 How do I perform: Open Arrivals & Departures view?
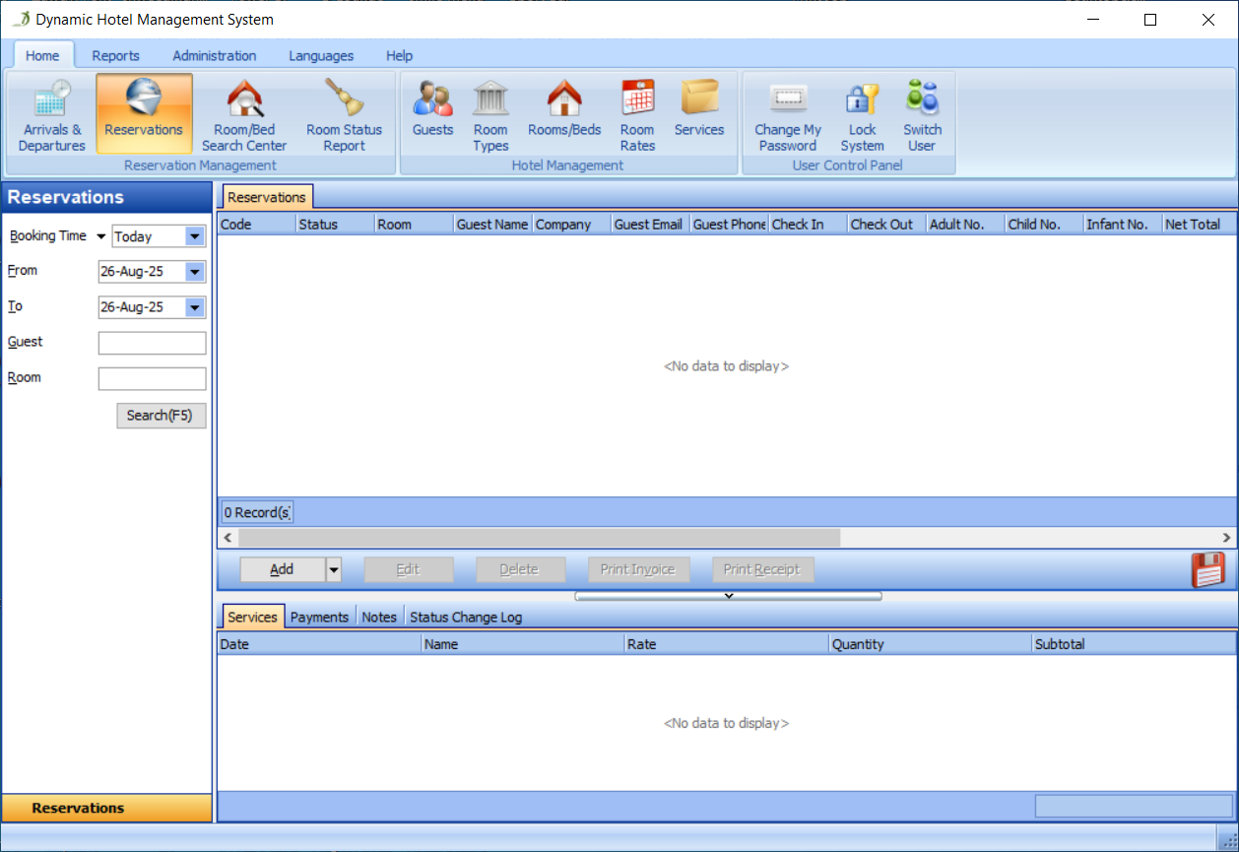[x=52, y=114]
